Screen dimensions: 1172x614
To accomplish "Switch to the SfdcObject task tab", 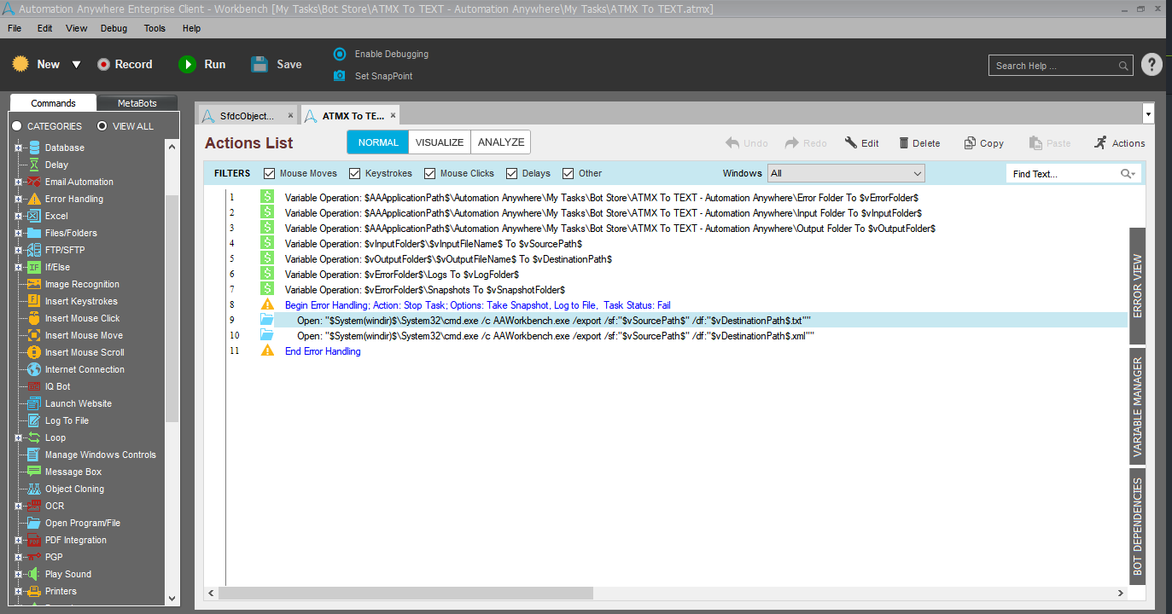I will coord(248,116).
